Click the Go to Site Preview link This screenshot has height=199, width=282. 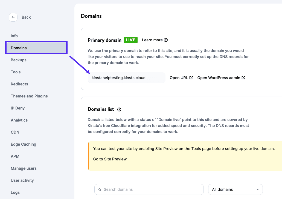(x=110, y=159)
